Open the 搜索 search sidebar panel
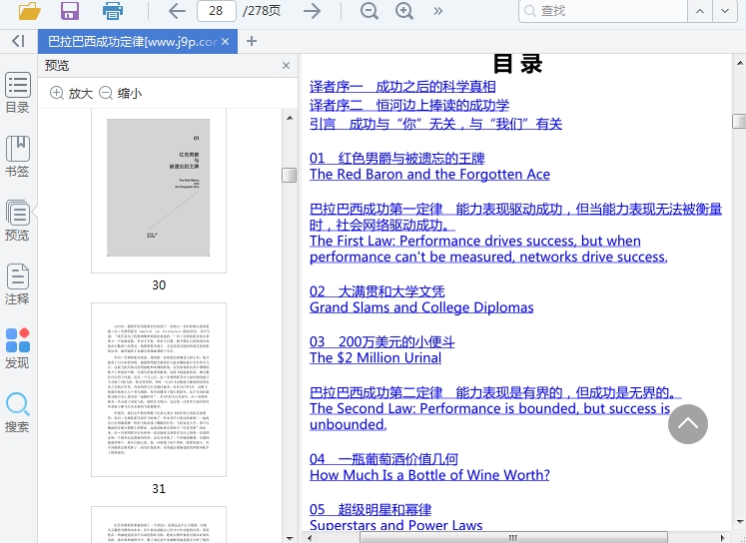The height and width of the screenshot is (543, 746). [x=17, y=412]
